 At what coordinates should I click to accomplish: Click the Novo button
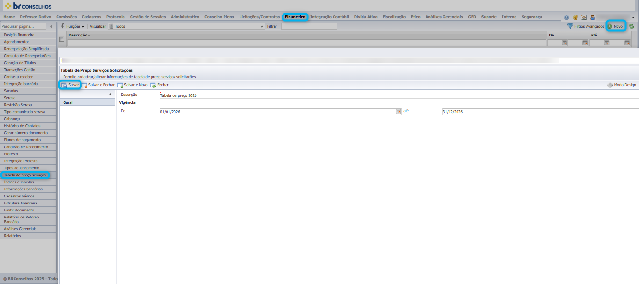pyautogui.click(x=615, y=26)
